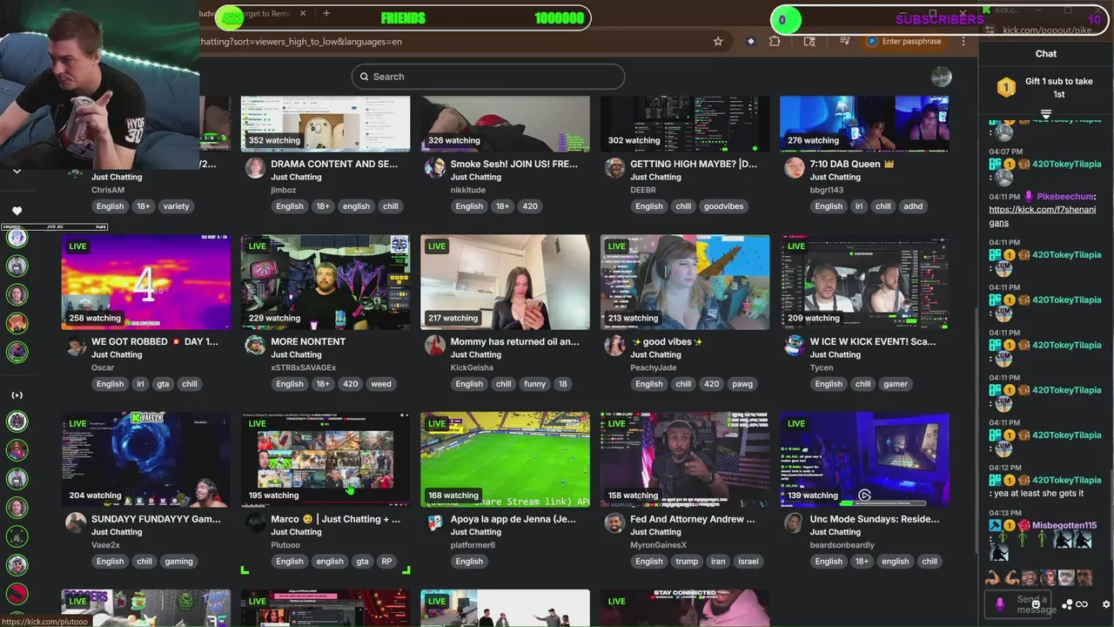
Task: Click the purple microphone icon in chat box
Action: (x=999, y=603)
